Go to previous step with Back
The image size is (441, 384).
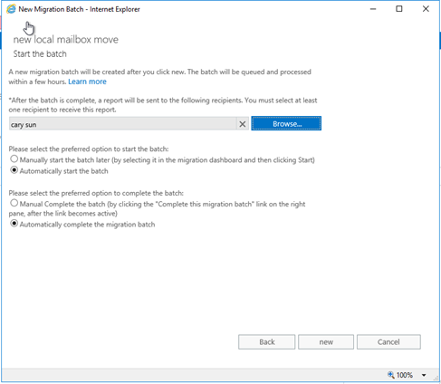coord(267,342)
